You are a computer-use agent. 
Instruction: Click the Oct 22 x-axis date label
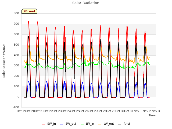(x=48, y=111)
